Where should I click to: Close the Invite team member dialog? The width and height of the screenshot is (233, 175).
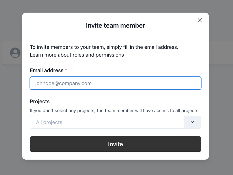[200, 20]
